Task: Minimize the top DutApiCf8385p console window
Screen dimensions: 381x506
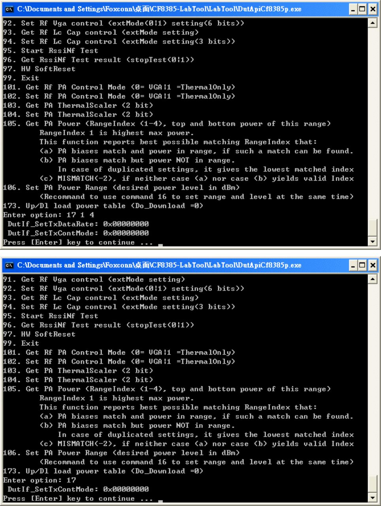Action: [353, 9]
